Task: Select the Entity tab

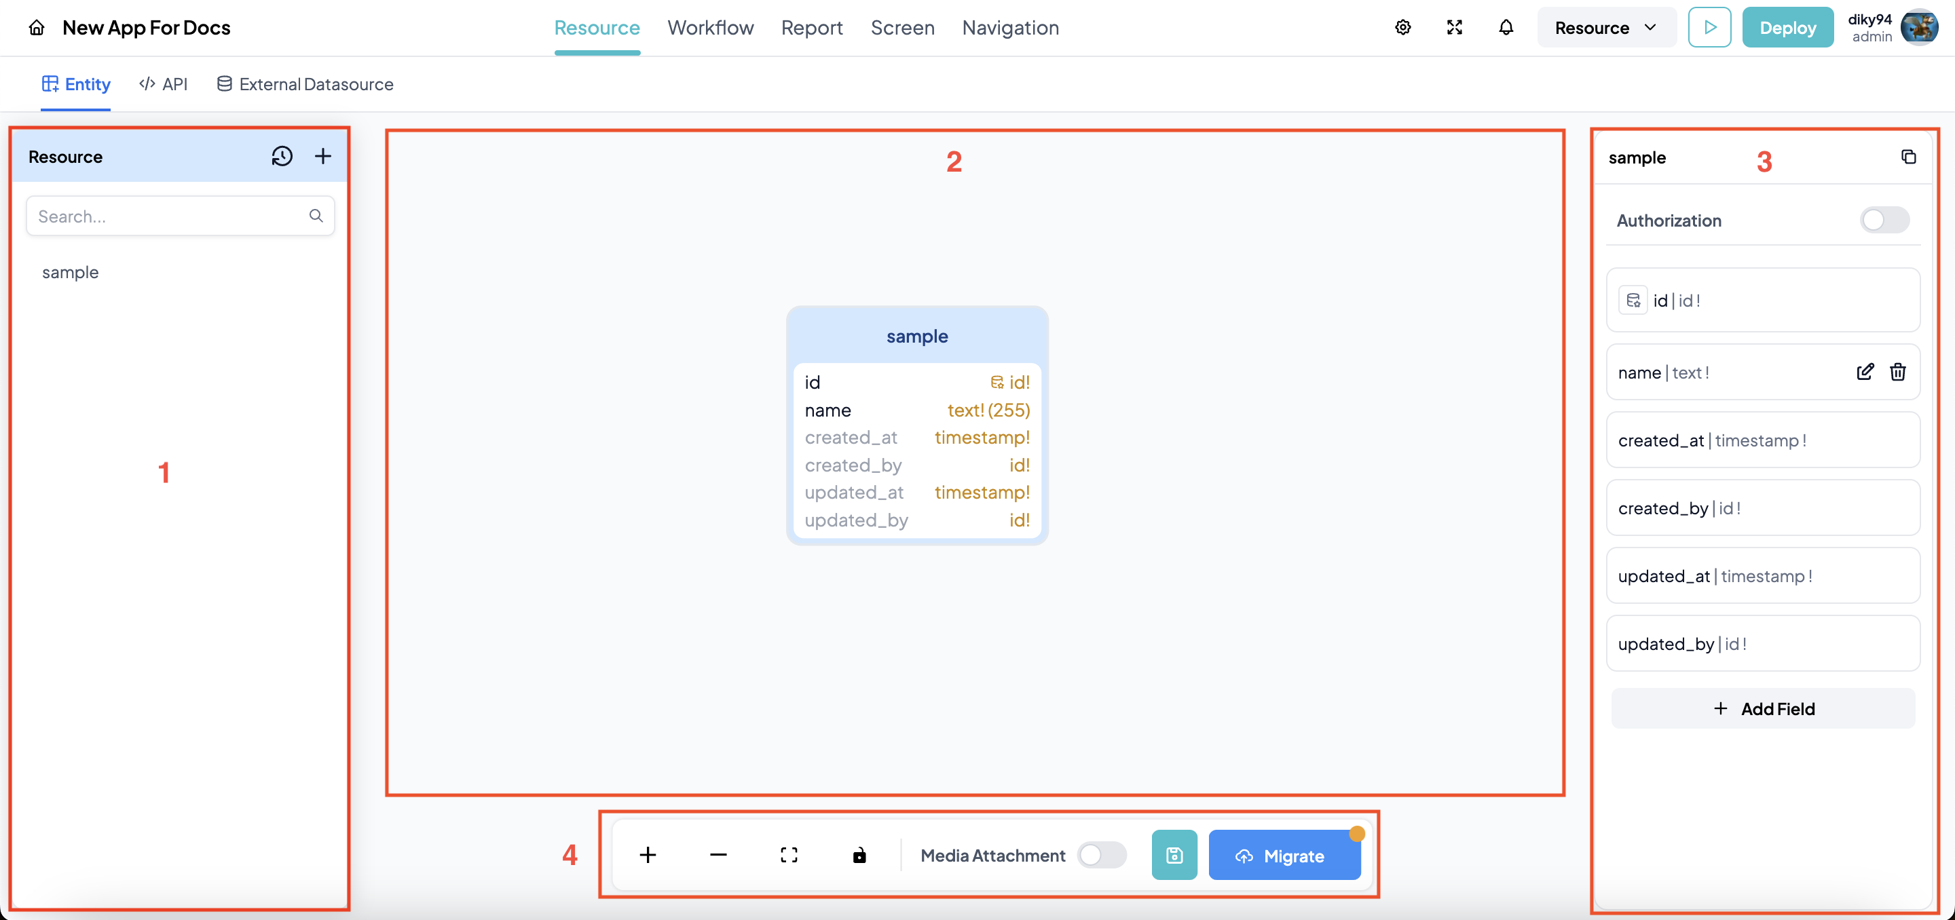Action: click(x=76, y=85)
